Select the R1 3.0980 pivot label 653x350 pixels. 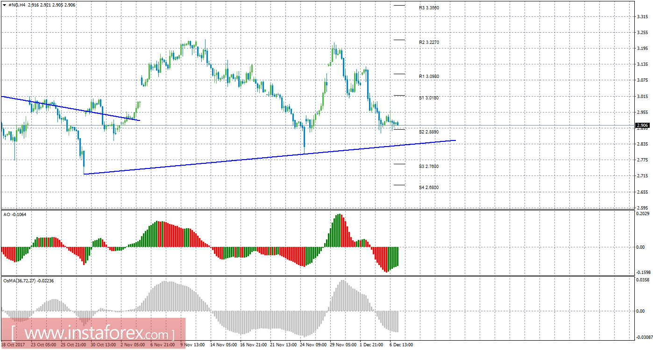[x=429, y=76]
